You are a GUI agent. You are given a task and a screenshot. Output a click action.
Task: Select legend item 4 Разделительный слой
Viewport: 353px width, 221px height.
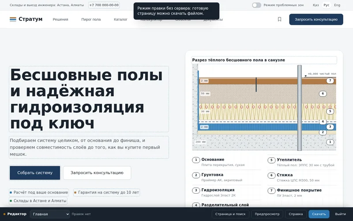click(x=226, y=205)
